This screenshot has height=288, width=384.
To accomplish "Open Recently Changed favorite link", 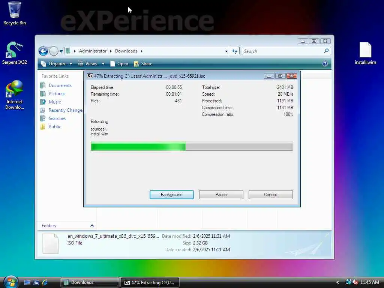I will (x=66, y=110).
